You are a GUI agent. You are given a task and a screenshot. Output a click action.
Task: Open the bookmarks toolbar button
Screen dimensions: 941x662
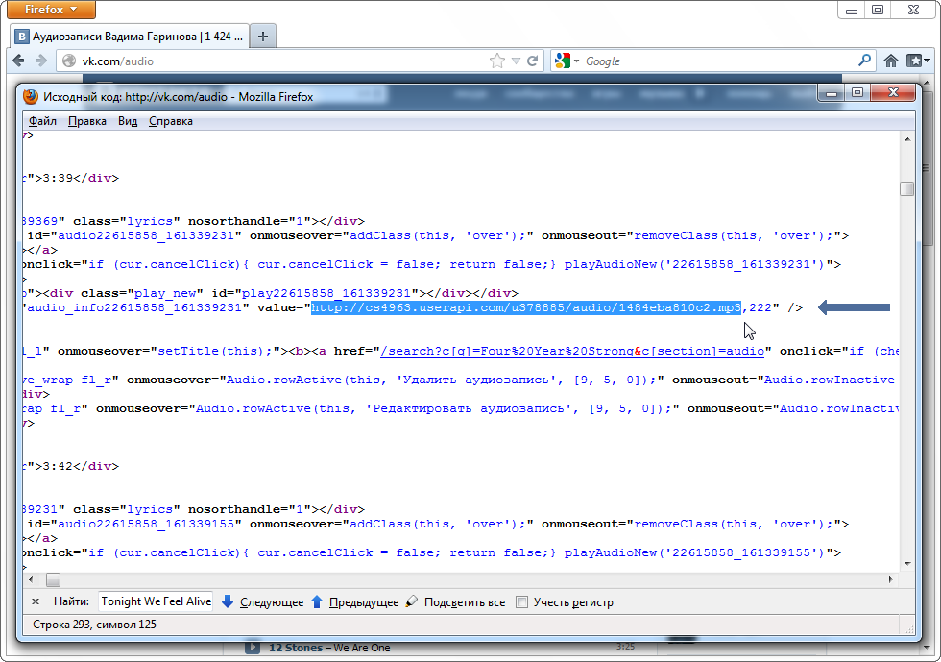point(917,61)
